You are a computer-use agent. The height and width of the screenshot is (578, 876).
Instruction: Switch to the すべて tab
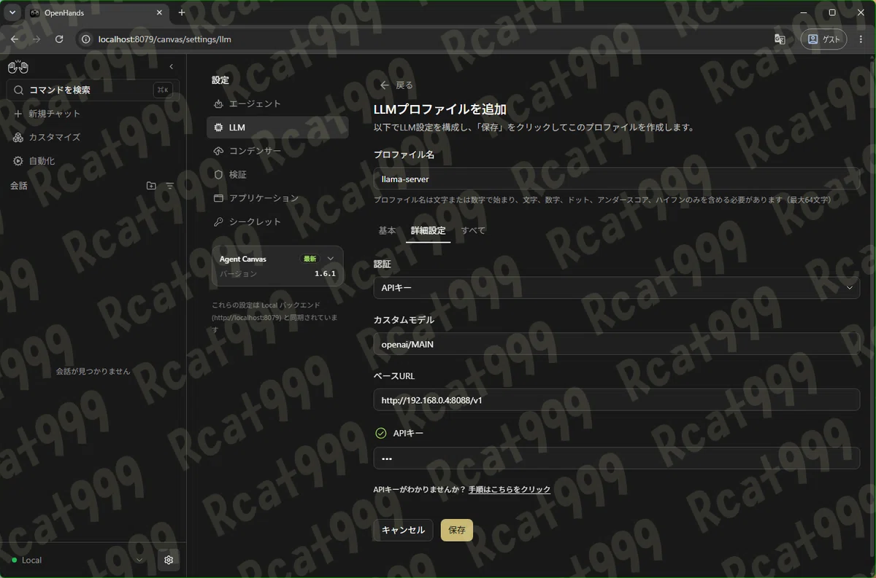(473, 230)
